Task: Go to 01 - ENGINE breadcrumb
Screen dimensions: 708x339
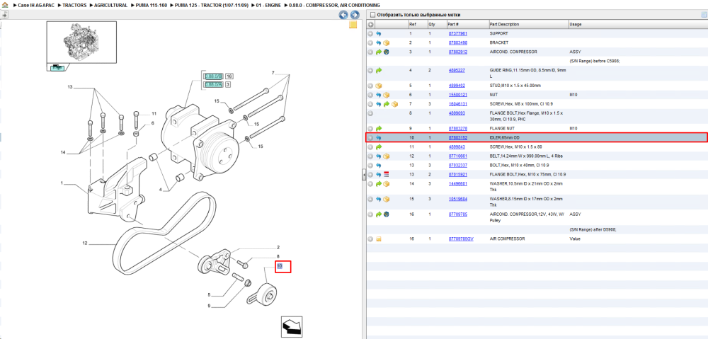Action: coord(268,5)
